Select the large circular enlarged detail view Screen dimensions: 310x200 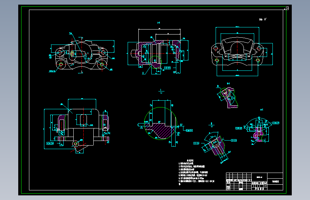[x=161, y=123]
